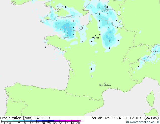Viewport: 160px width, 124px height.
Task: Click the Paris city label
Action: pos(95,38)
